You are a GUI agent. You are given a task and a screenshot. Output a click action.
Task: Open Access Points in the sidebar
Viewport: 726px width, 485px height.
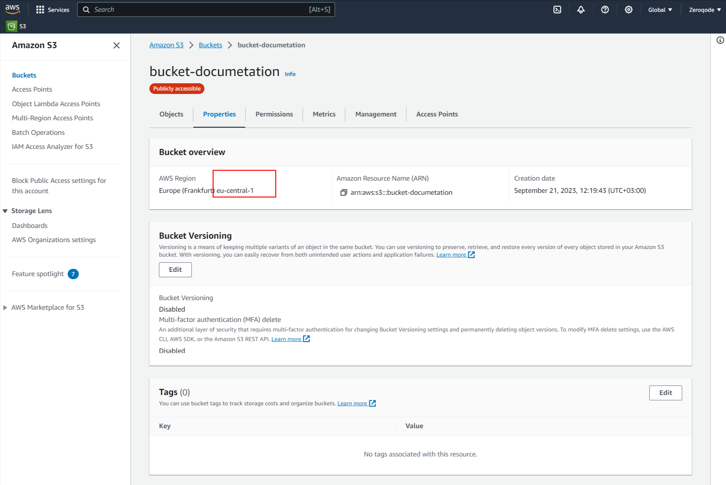pos(32,89)
